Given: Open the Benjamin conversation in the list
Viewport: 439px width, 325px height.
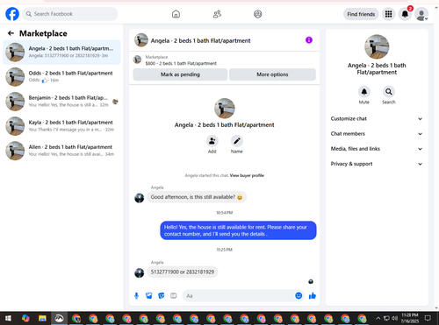Looking at the screenshot, I should coord(61,102).
